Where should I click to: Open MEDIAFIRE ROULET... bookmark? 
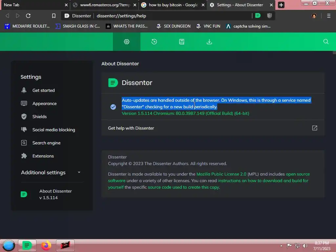(x=27, y=26)
